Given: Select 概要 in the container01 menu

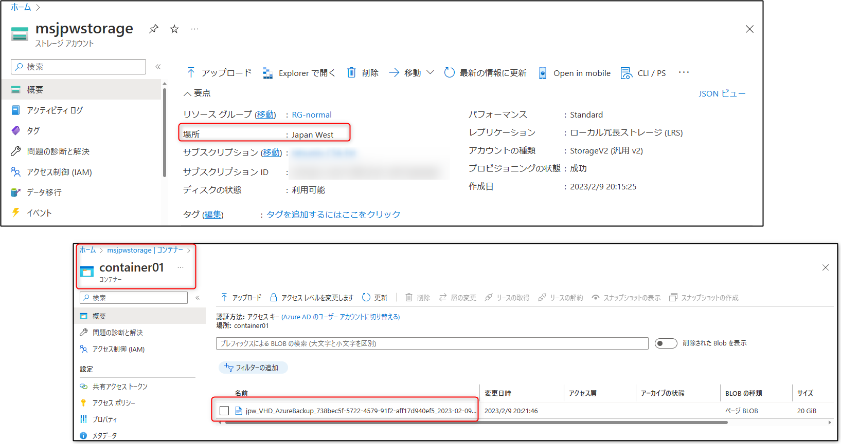Looking at the screenshot, I should (x=140, y=316).
